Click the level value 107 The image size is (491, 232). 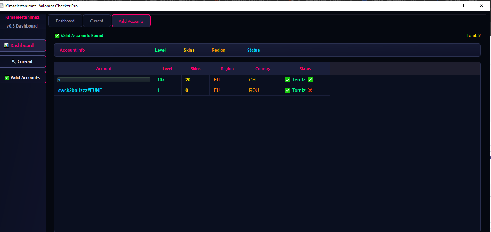pos(161,80)
